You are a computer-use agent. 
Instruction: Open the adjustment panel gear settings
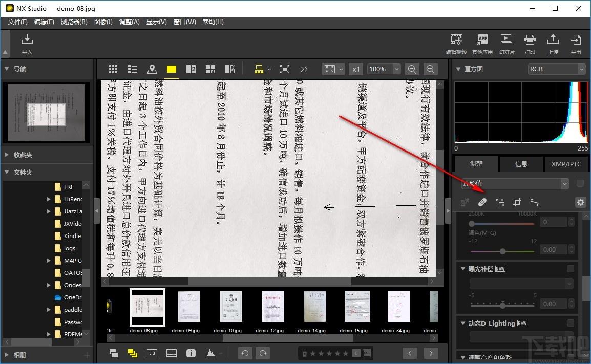click(x=580, y=202)
